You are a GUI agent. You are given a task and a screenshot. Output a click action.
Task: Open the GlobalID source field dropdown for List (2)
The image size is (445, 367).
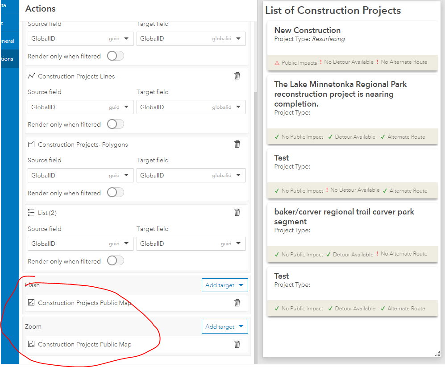[126, 243]
